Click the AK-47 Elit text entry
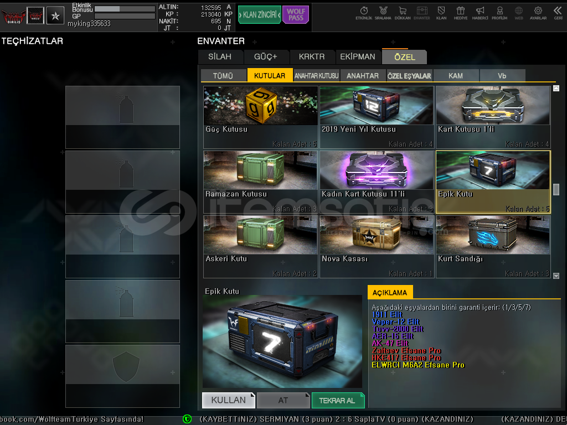This screenshot has height=425, width=567. tap(390, 344)
